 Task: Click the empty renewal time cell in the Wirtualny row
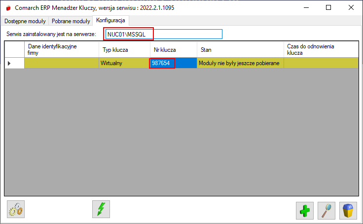point(321,63)
